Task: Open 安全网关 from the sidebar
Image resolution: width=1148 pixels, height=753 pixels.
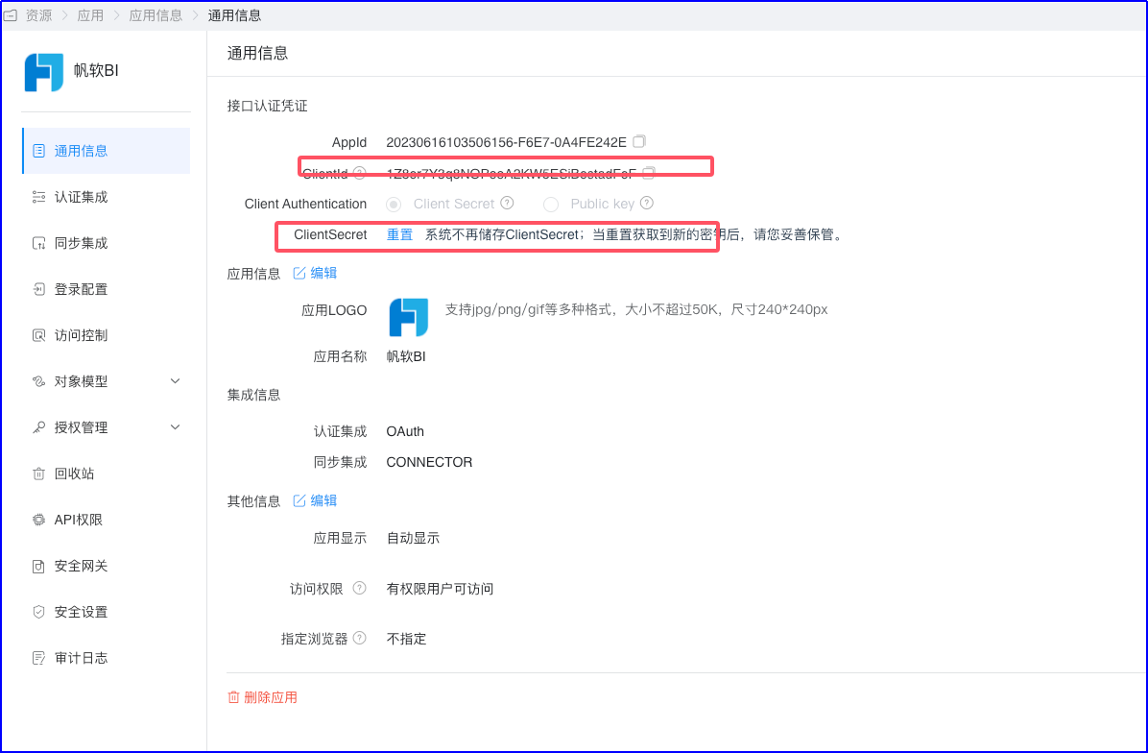Action: coord(107,567)
